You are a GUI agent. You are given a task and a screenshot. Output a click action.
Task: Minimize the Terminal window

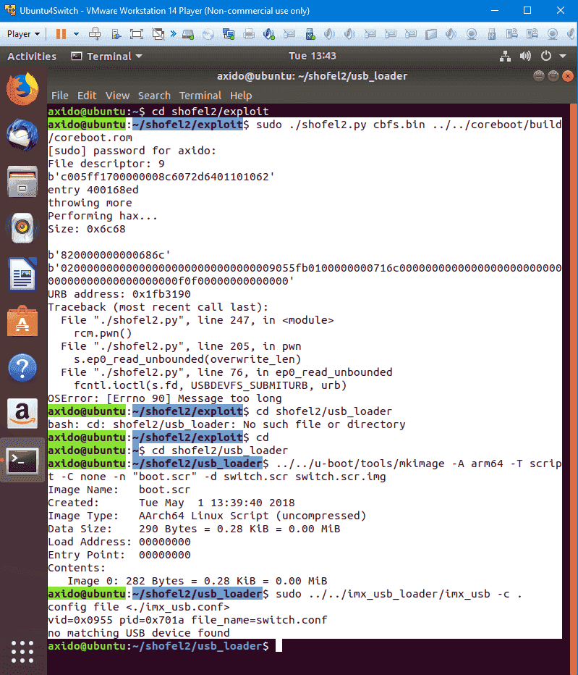pos(539,76)
